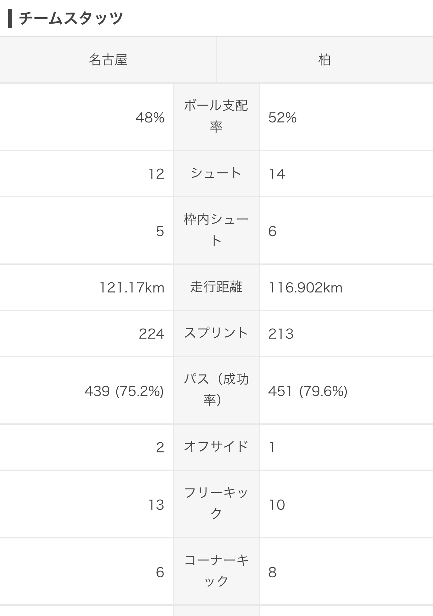Click the フリーキック stat label
This screenshot has width=433, height=616.
(216, 504)
